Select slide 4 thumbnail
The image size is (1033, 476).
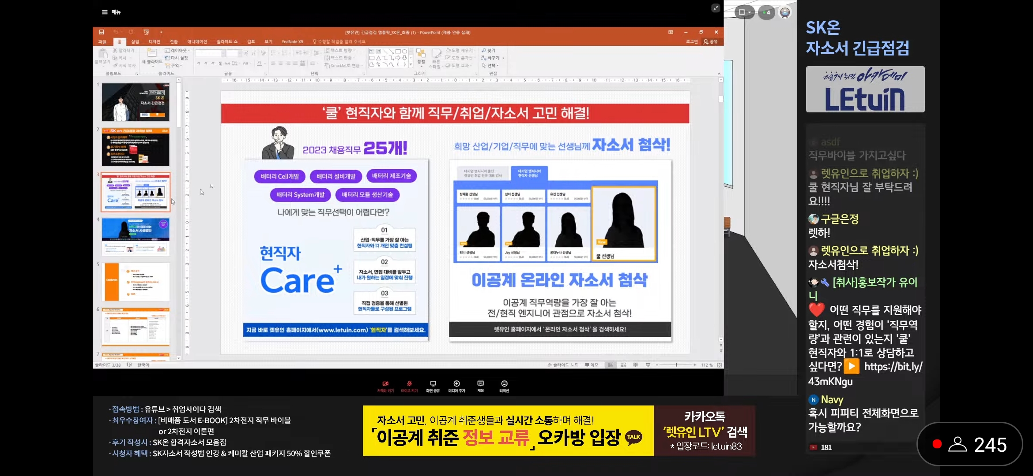pyautogui.click(x=136, y=237)
